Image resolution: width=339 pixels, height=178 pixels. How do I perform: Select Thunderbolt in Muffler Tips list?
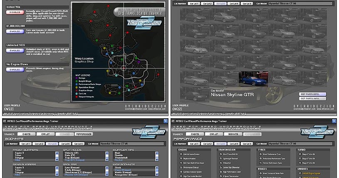click(121, 158)
